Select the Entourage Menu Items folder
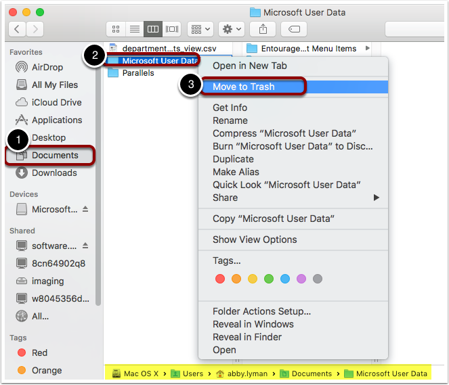This screenshot has height=385, width=449. [x=308, y=48]
